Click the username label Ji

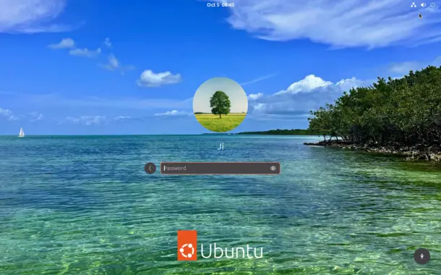220,146
